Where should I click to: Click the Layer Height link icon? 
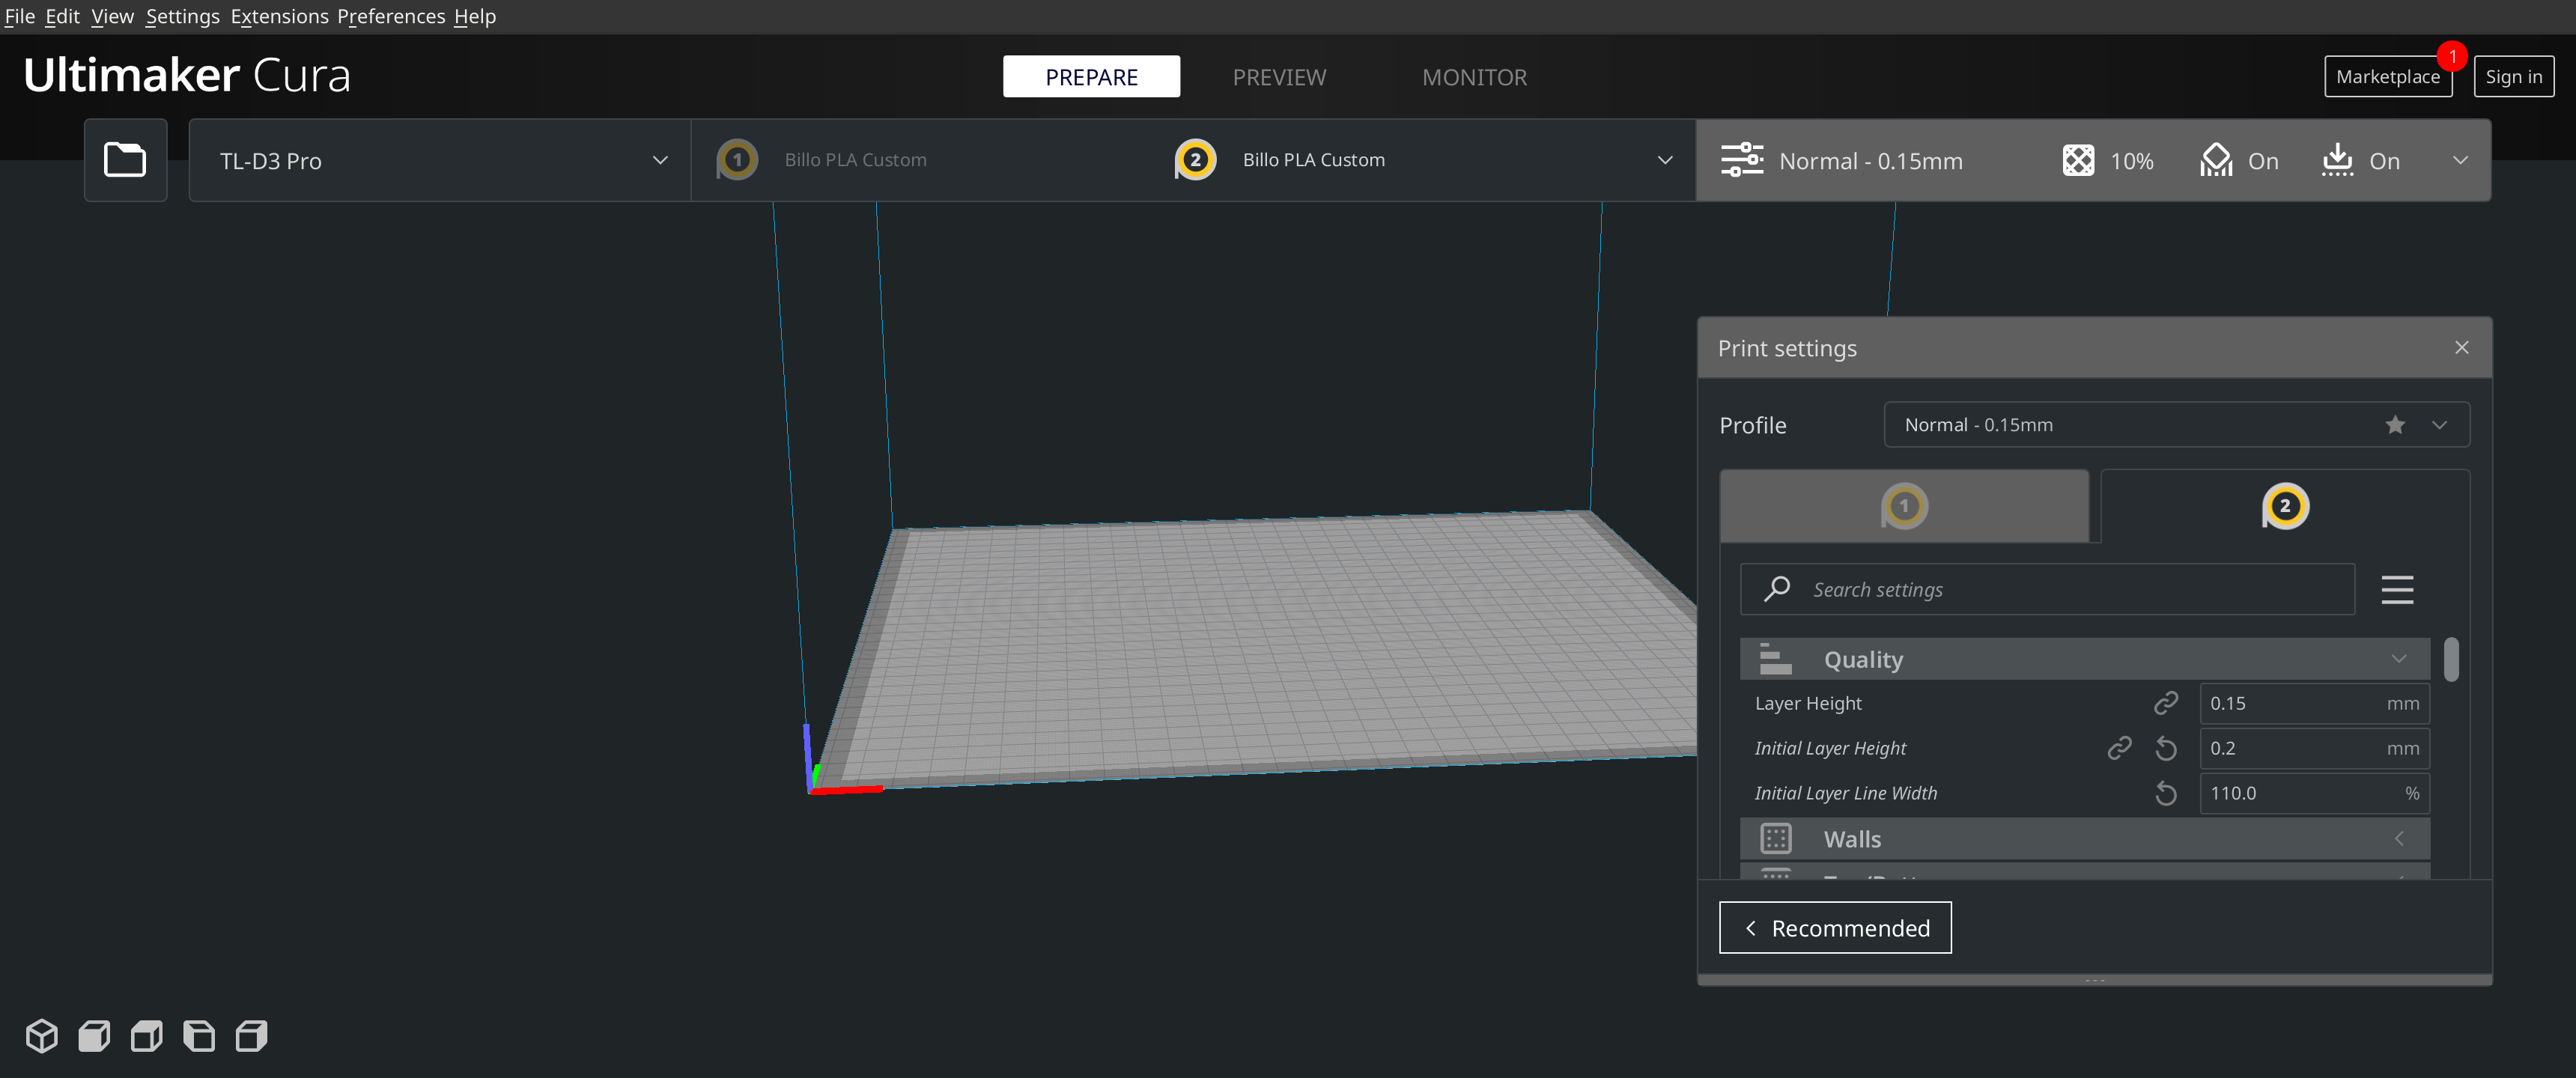2166,703
